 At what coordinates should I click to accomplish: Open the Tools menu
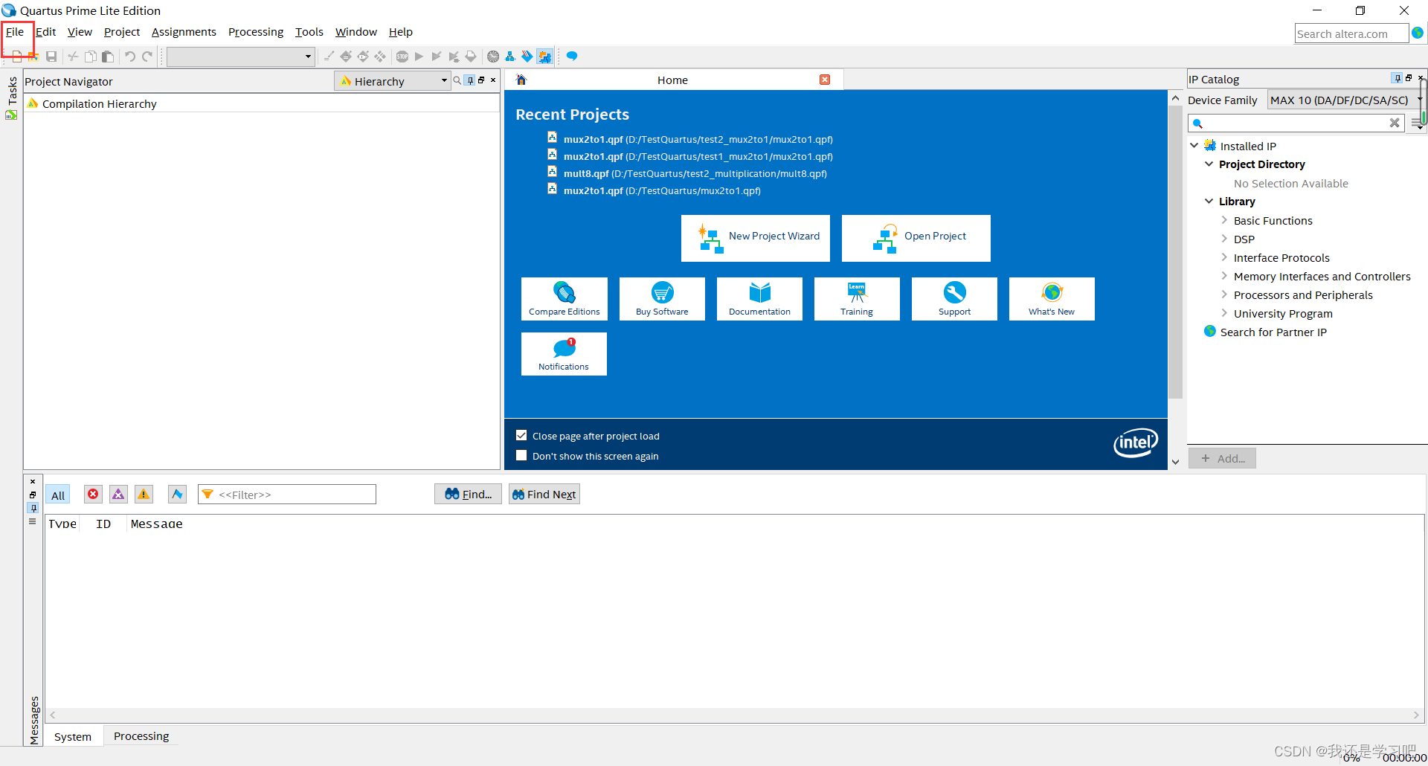tap(309, 32)
